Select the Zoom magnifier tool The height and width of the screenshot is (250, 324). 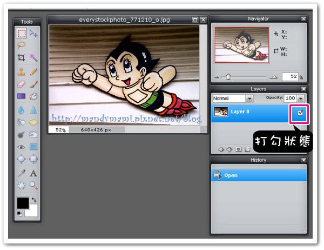[33, 186]
